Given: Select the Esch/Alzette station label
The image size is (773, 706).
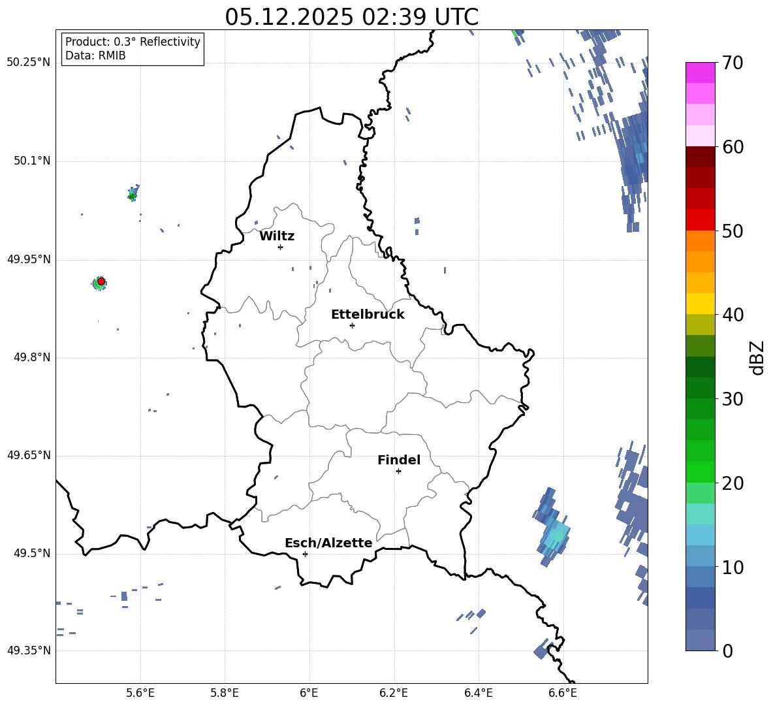Looking at the screenshot, I should click(x=328, y=543).
